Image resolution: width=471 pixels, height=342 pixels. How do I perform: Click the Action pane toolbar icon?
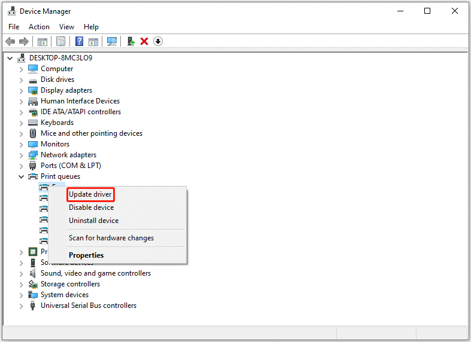pos(93,41)
